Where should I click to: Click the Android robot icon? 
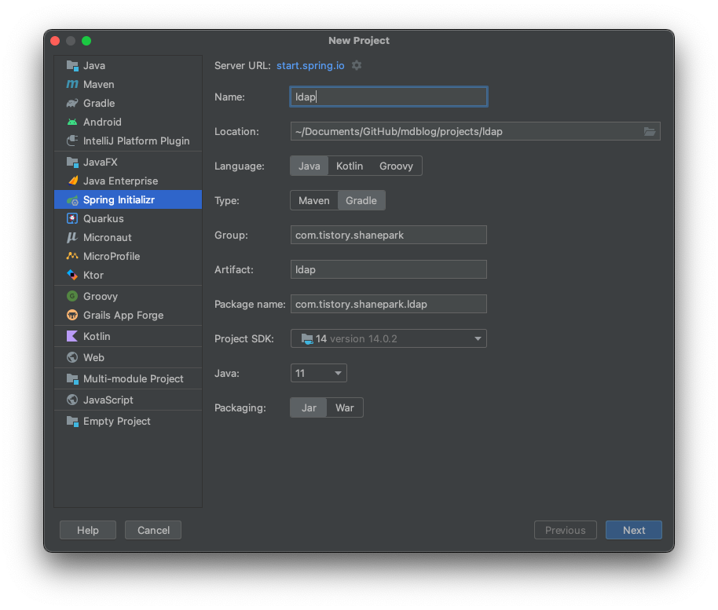[72, 122]
